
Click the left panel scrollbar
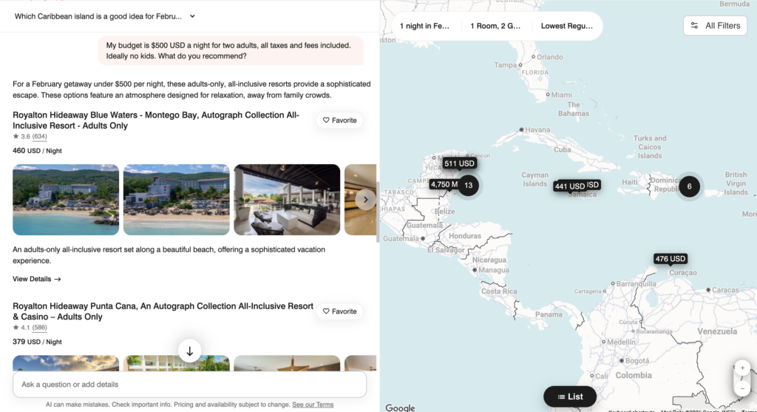(378, 212)
